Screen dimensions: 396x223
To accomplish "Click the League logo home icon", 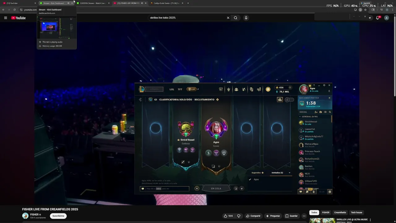I will pos(142,89).
